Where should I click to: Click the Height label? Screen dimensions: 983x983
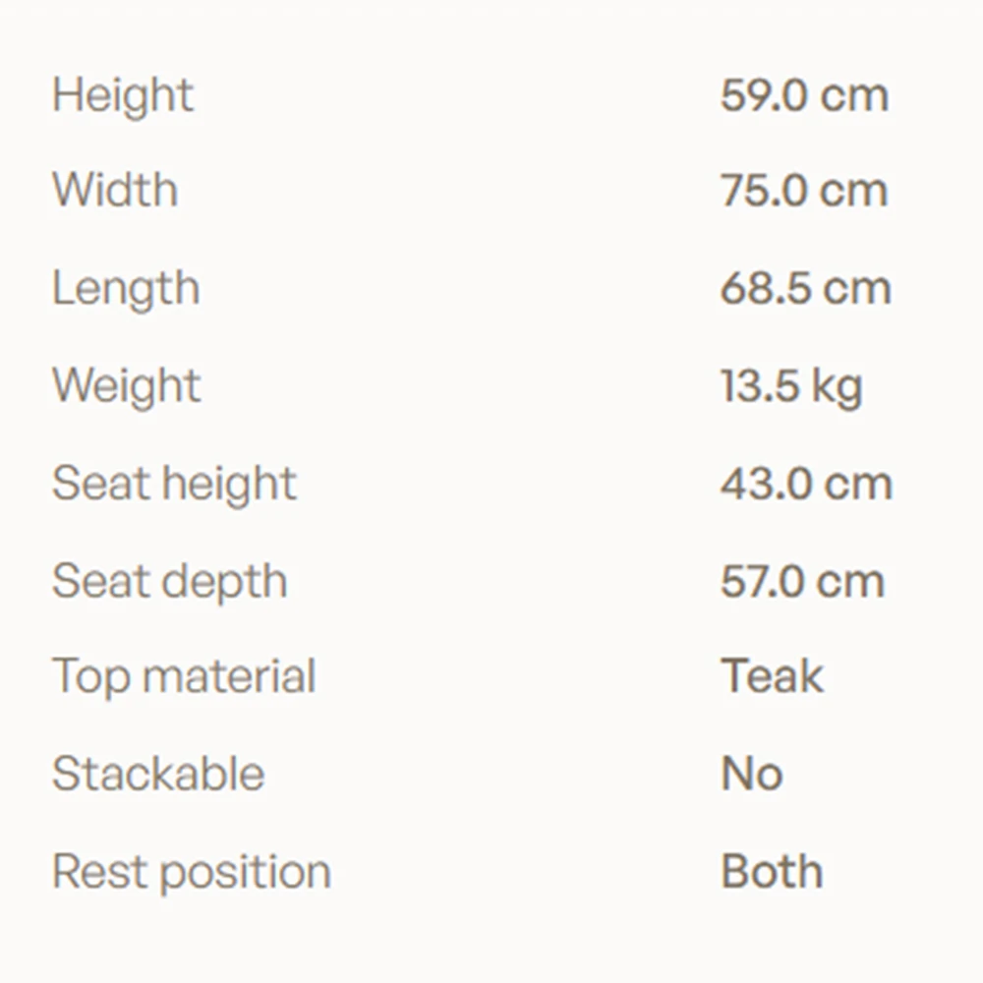[123, 96]
